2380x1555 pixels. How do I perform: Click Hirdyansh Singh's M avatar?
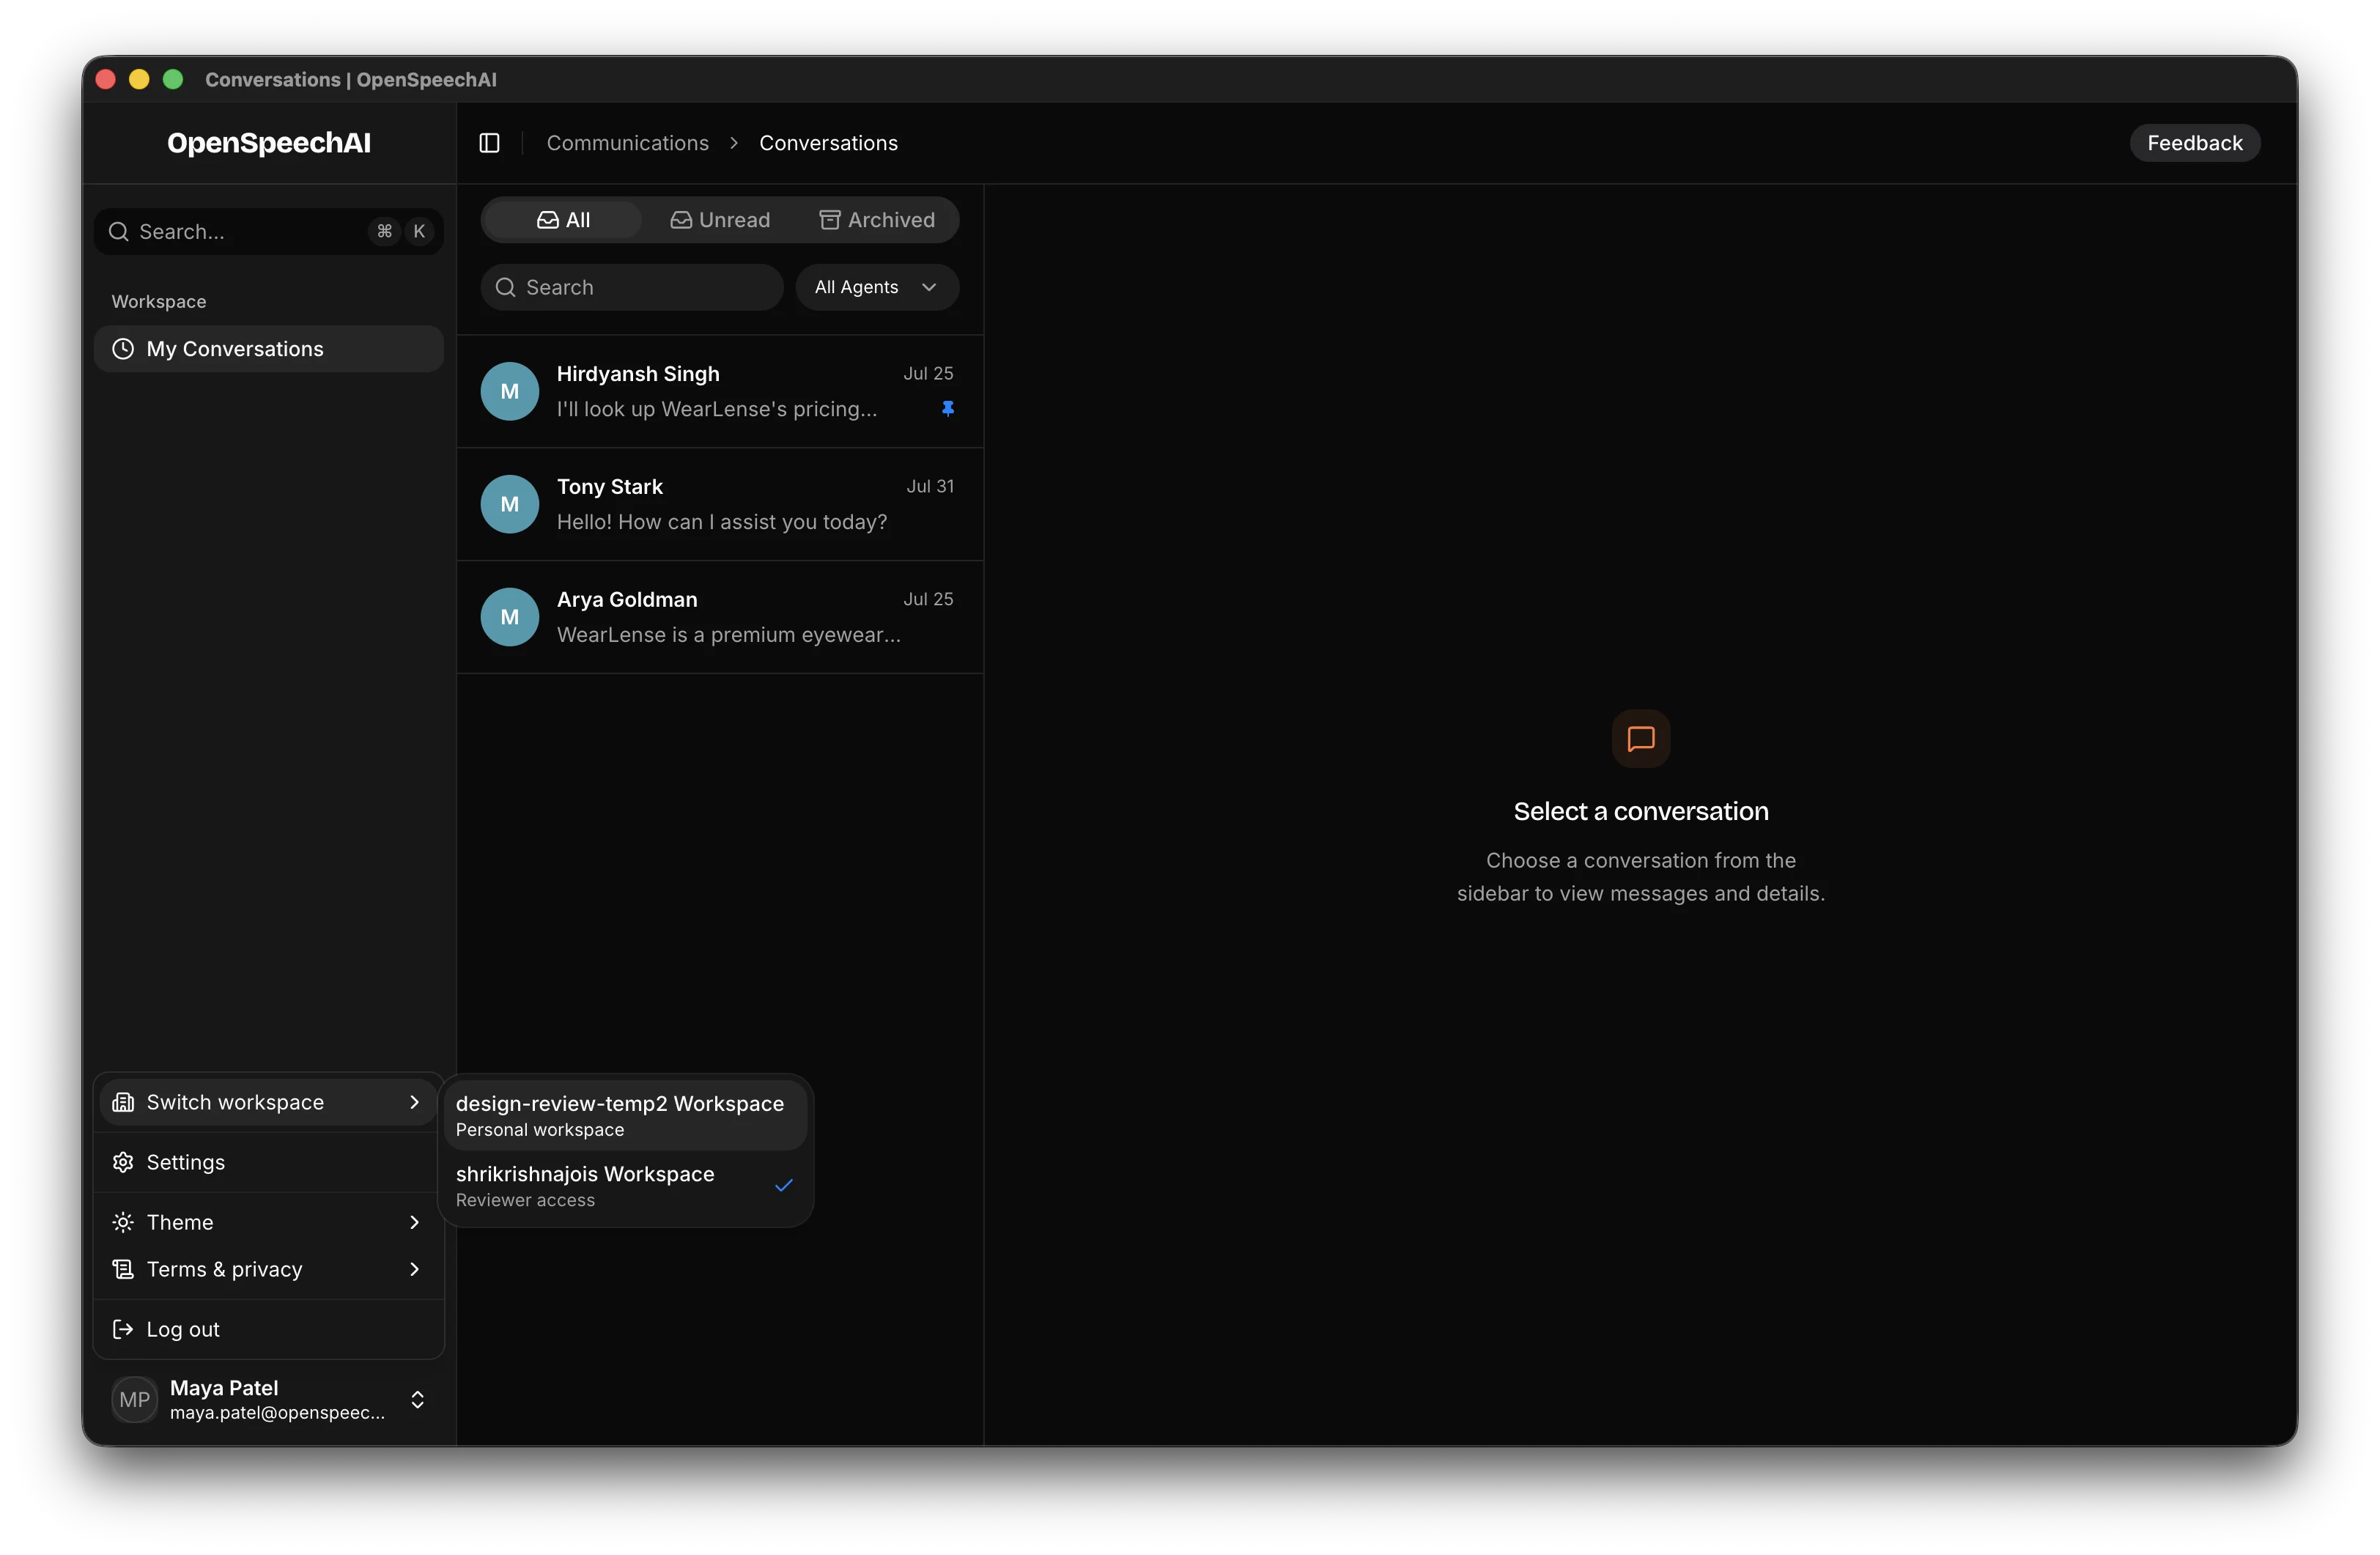pyautogui.click(x=510, y=391)
